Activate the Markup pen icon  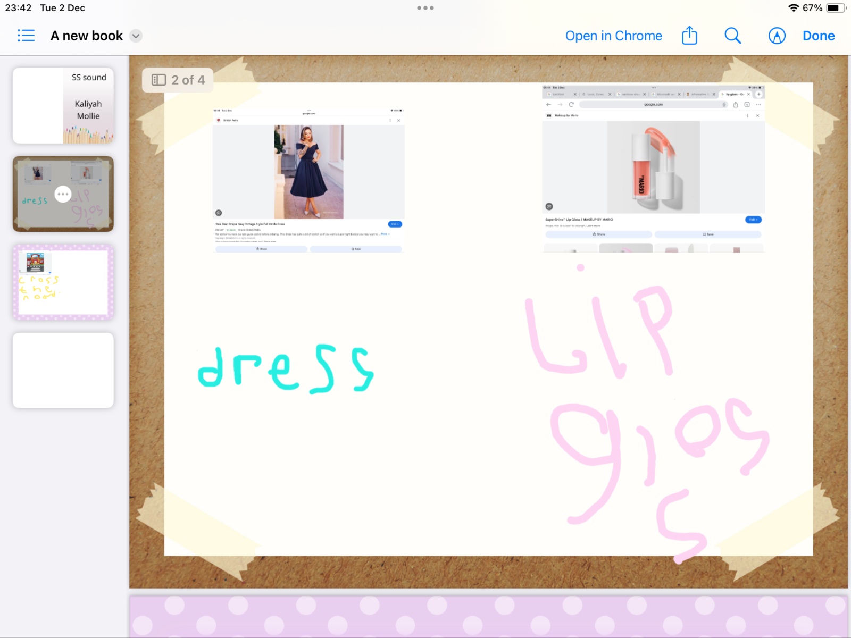(777, 36)
